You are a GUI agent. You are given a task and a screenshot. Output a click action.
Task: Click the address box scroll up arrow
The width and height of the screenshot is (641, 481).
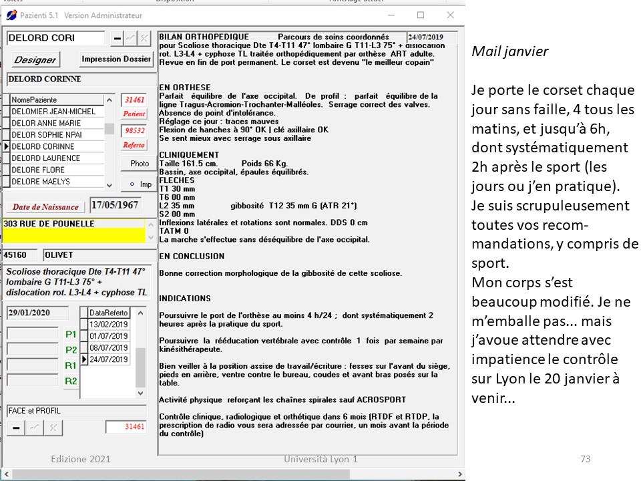pos(151,224)
